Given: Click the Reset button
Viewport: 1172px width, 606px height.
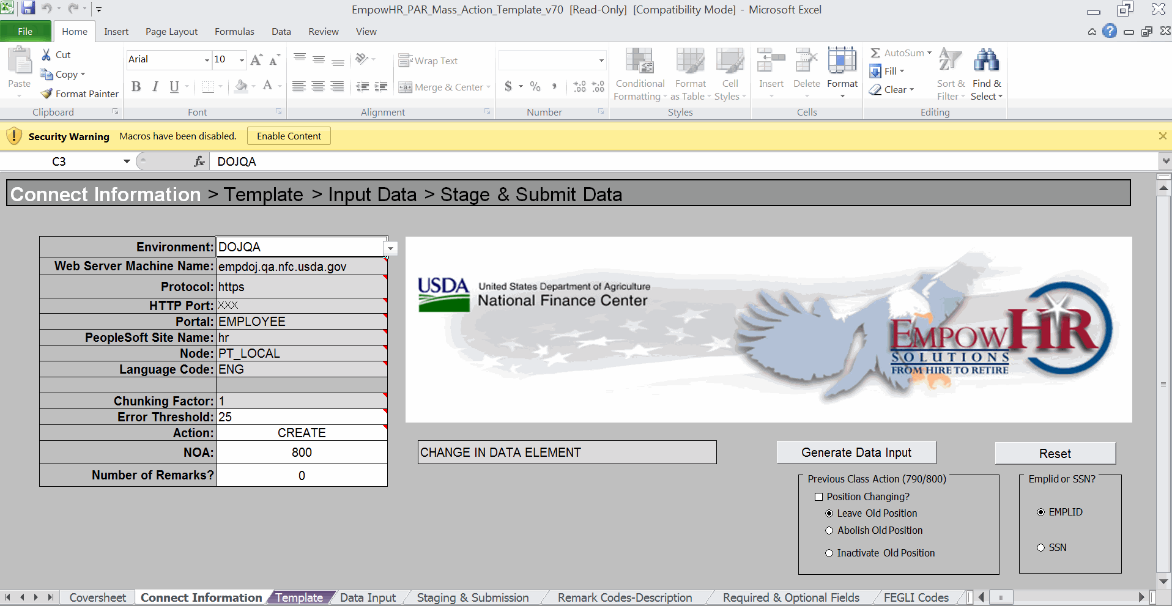Looking at the screenshot, I should [x=1055, y=453].
